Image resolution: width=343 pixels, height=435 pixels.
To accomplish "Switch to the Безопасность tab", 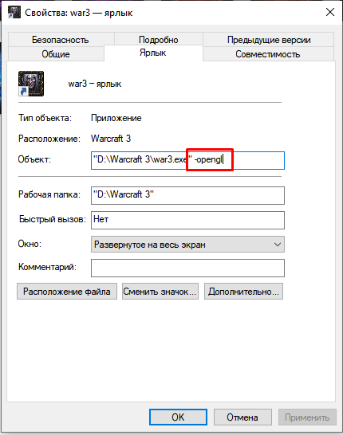I will [x=61, y=40].
